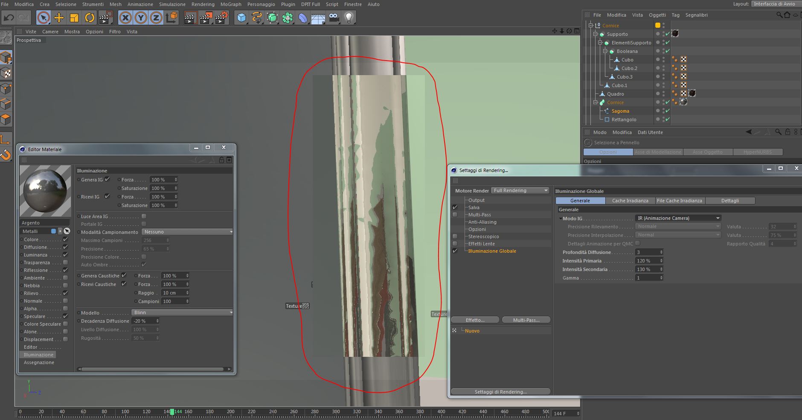Open the Modalità Campionamento dropdown
The image size is (802, 420).
pyautogui.click(x=187, y=232)
